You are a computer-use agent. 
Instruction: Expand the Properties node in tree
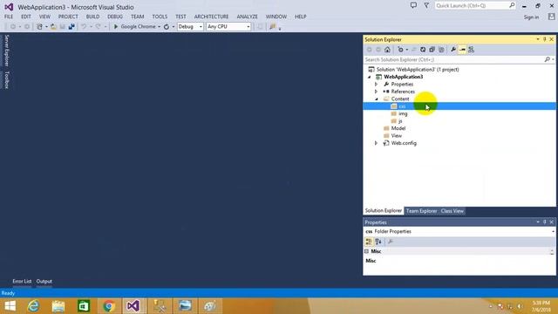(376, 85)
